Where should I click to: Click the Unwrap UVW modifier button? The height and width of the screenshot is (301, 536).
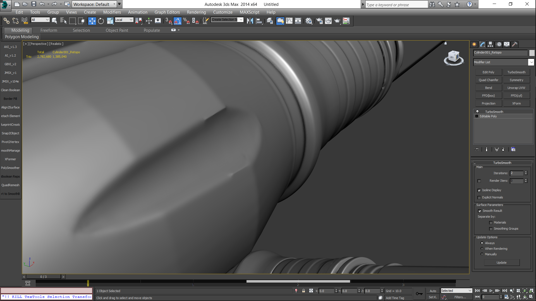pos(516,88)
